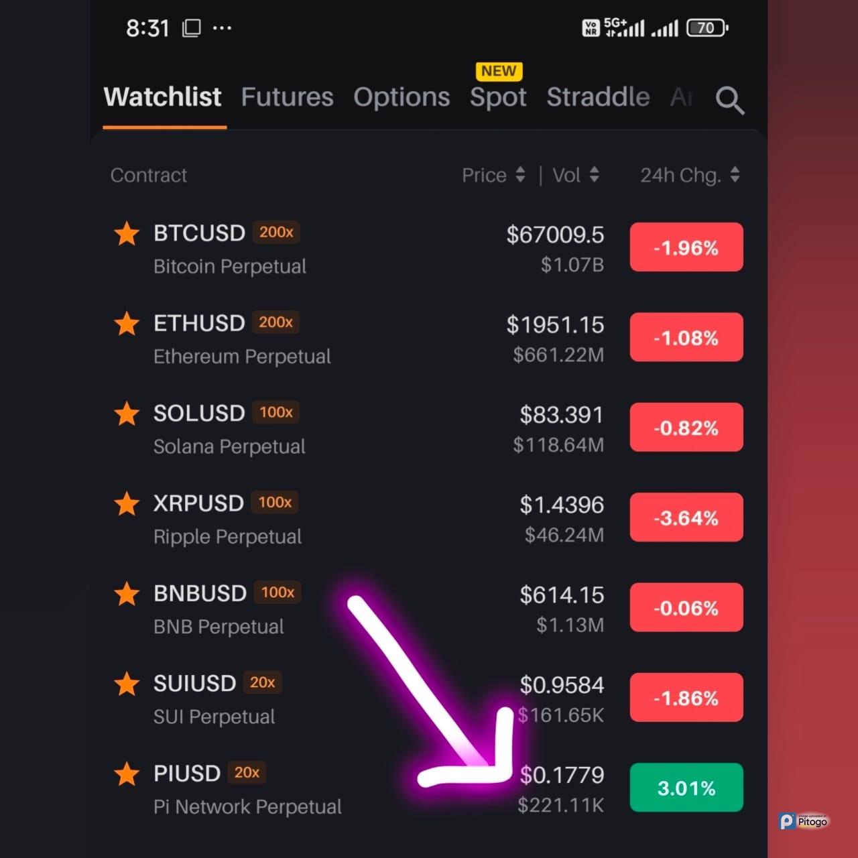Tap the XRPUSD star icon

tap(127, 503)
